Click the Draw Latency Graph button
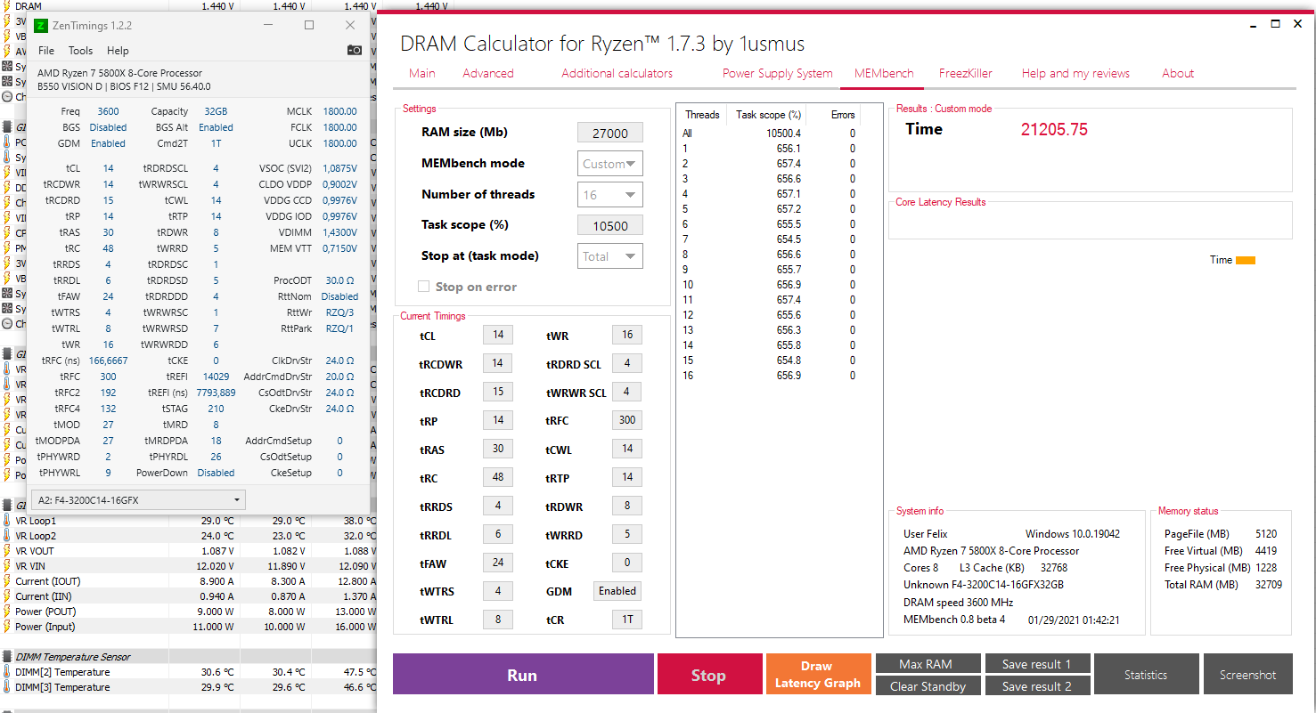Screen dimensions: 1316x713 (817, 675)
